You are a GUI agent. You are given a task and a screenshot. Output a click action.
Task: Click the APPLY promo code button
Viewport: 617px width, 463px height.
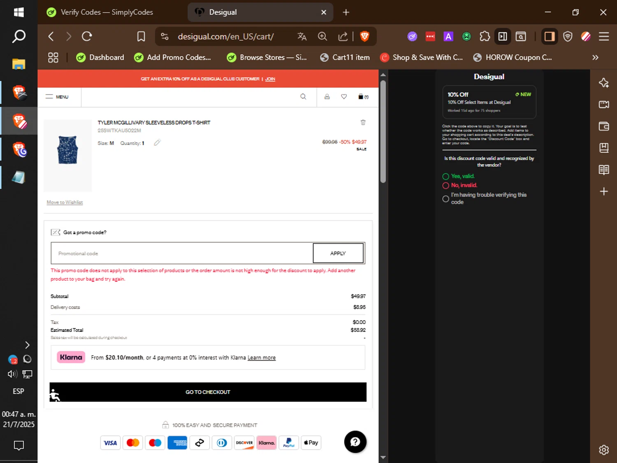338,253
